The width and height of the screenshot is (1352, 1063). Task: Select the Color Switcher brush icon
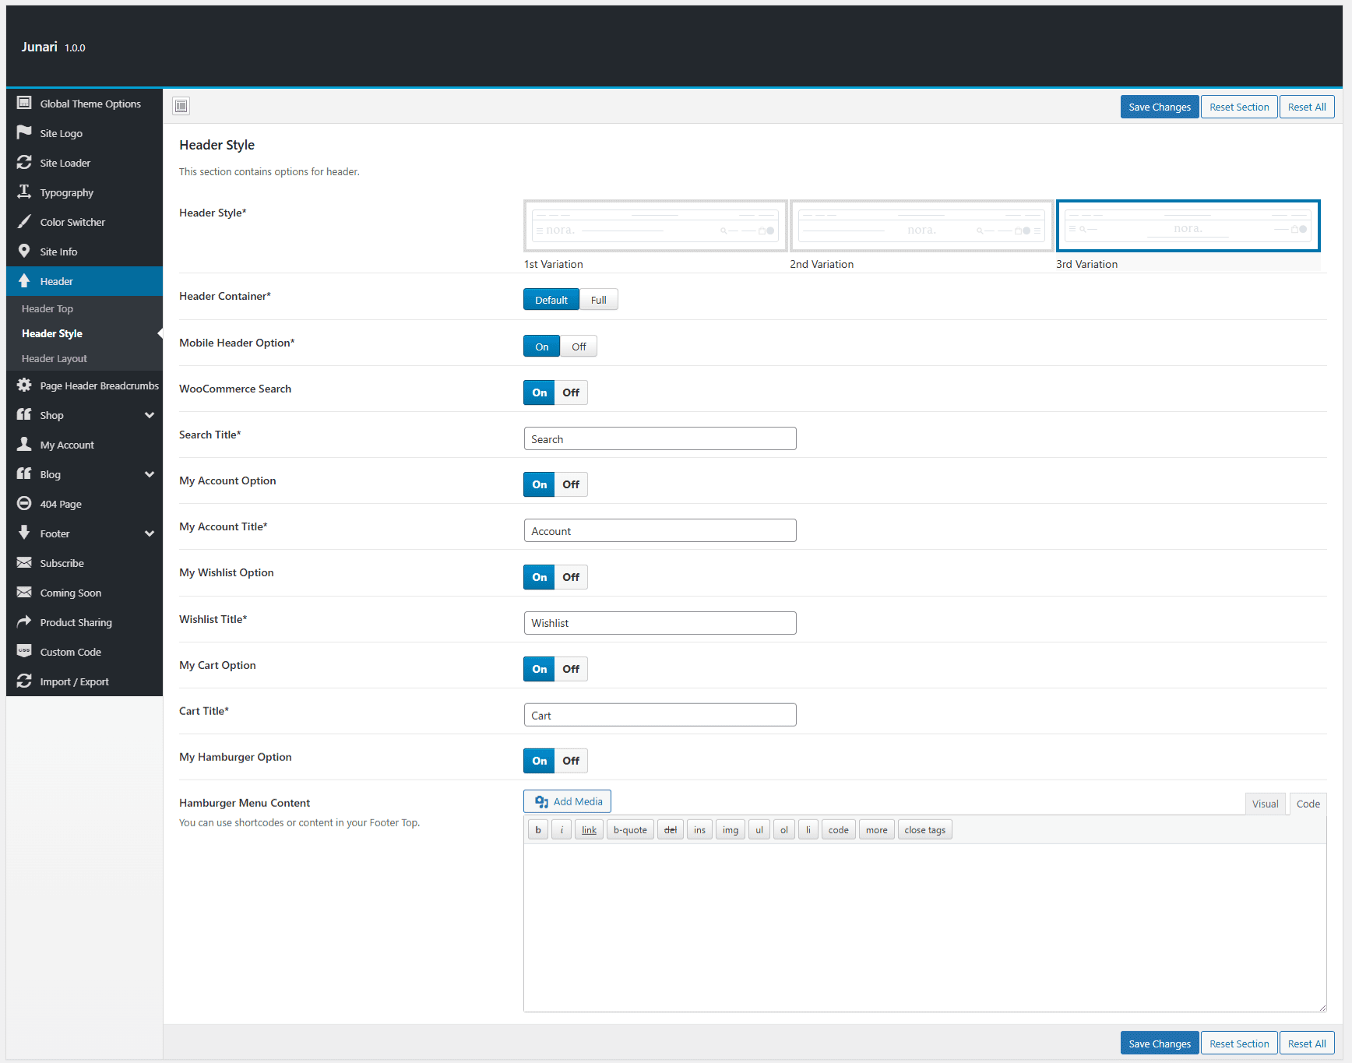pos(24,222)
